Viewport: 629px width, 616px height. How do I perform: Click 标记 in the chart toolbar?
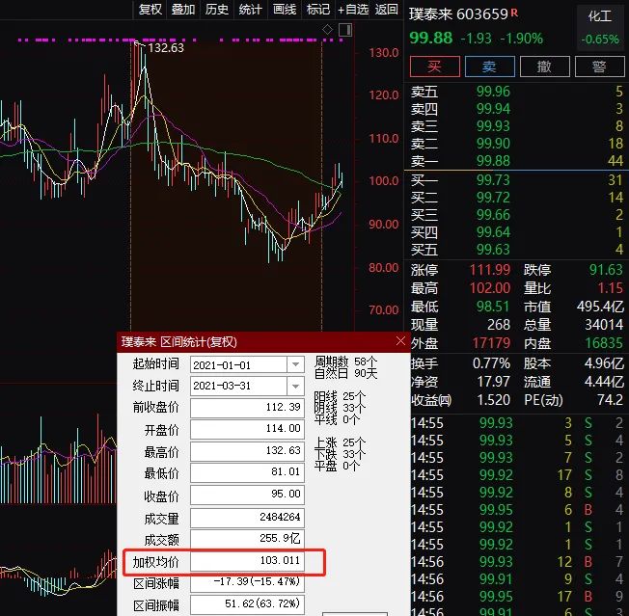click(318, 10)
